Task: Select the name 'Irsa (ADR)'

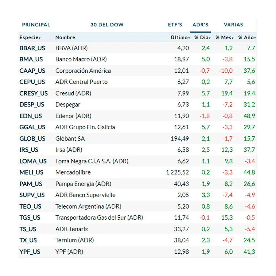Action: pos(69,150)
